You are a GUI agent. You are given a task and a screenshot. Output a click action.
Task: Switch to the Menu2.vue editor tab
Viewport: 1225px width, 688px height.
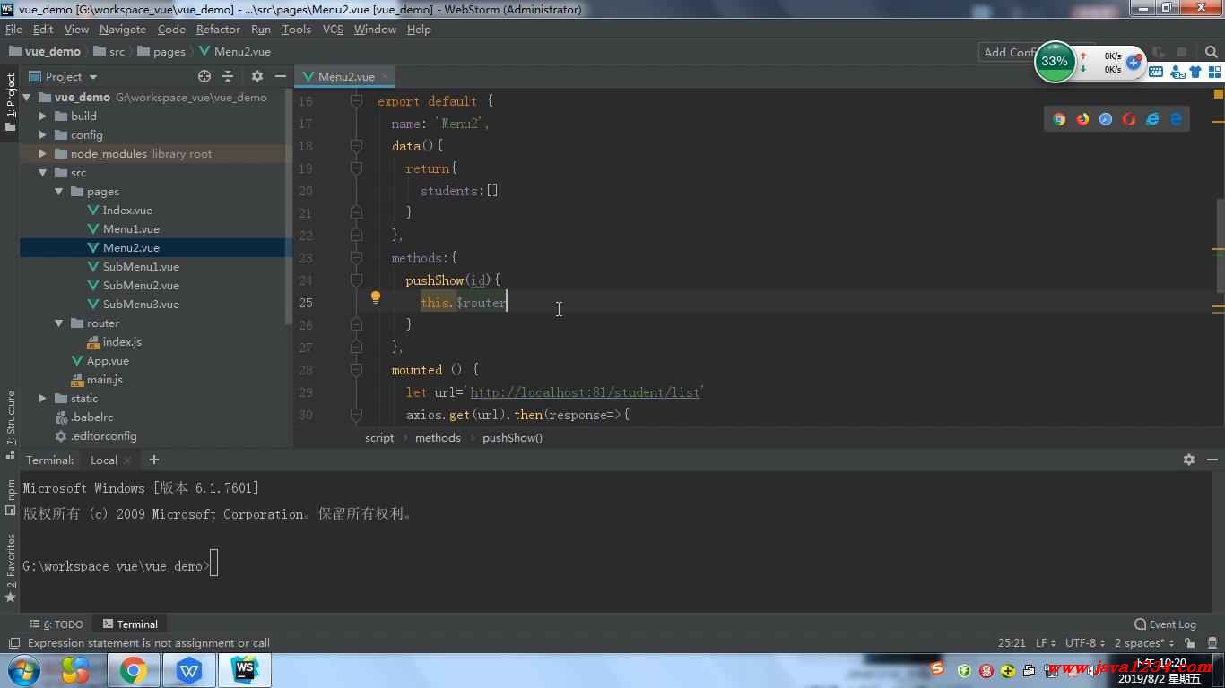point(345,76)
